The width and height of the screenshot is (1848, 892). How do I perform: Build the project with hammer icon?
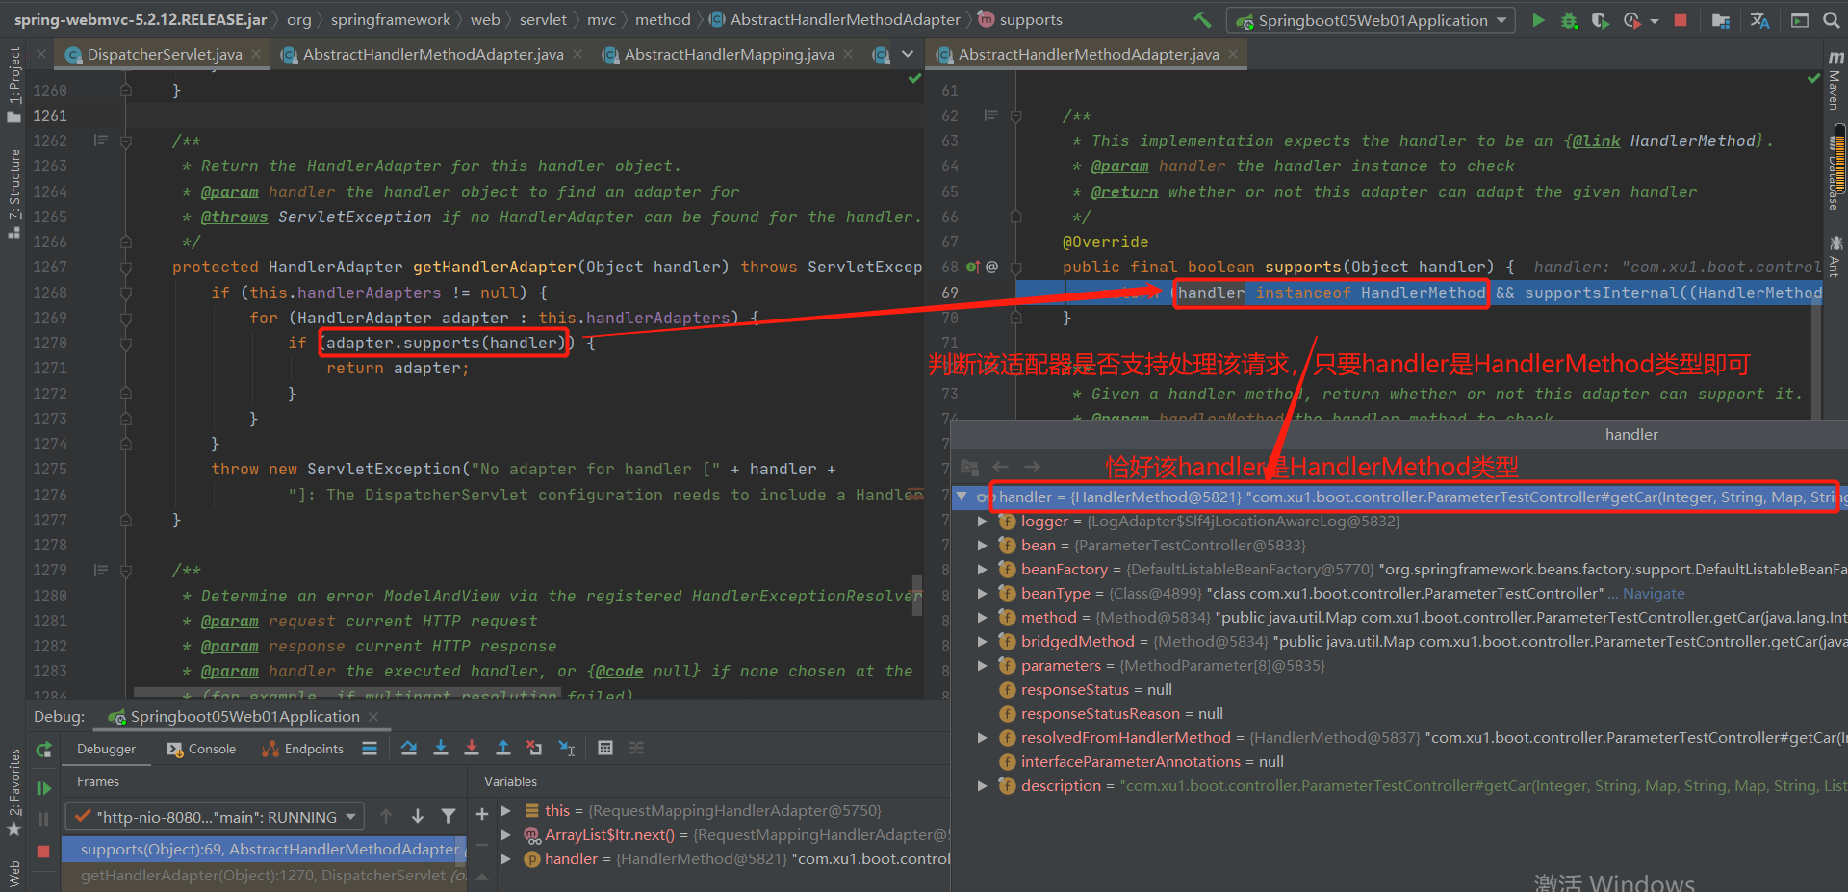(x=1203, y=19)
